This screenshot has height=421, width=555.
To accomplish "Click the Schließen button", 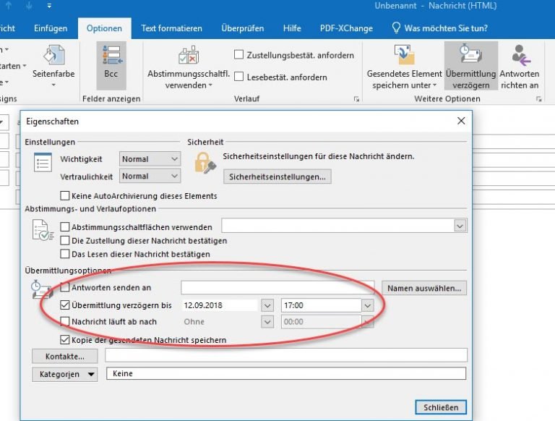I will [x=441, y=407].
